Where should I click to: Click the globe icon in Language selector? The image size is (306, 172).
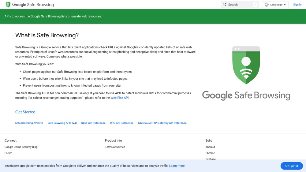click(x=267, y=5)
